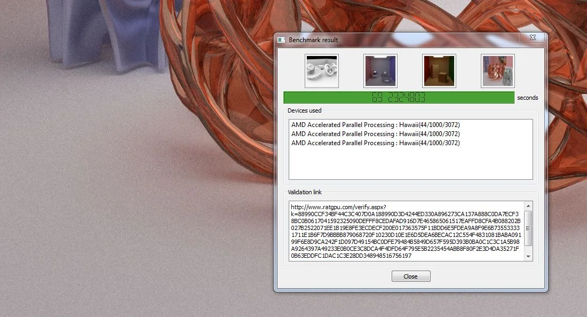This screenshot has width=587, height=317.
Task: Click the validation link scrollbar thumb
Action: point(528,228)
